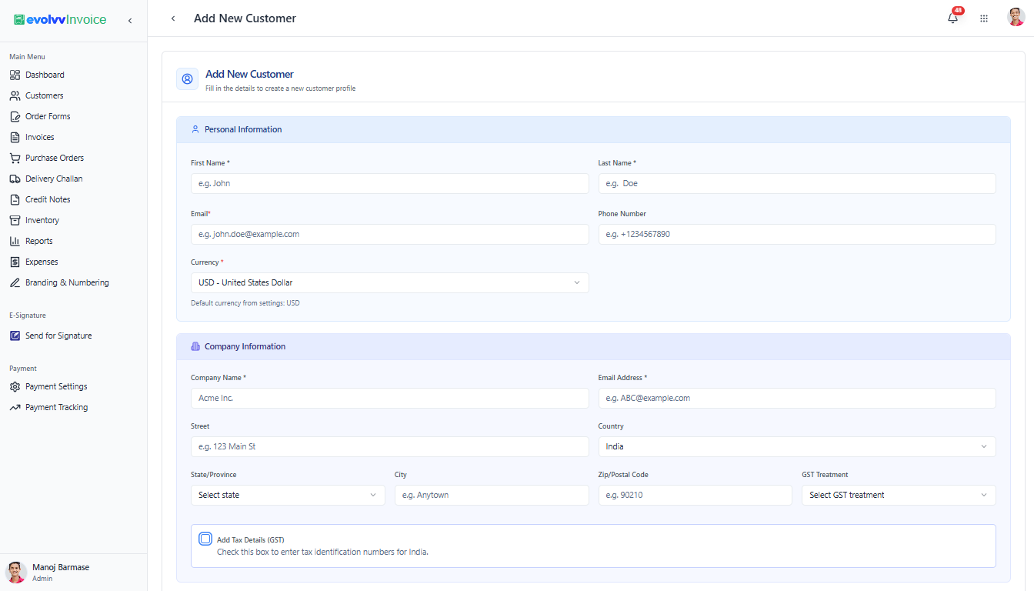
Task: Click the Company Information building icon
Action: (x=195, y=346)
